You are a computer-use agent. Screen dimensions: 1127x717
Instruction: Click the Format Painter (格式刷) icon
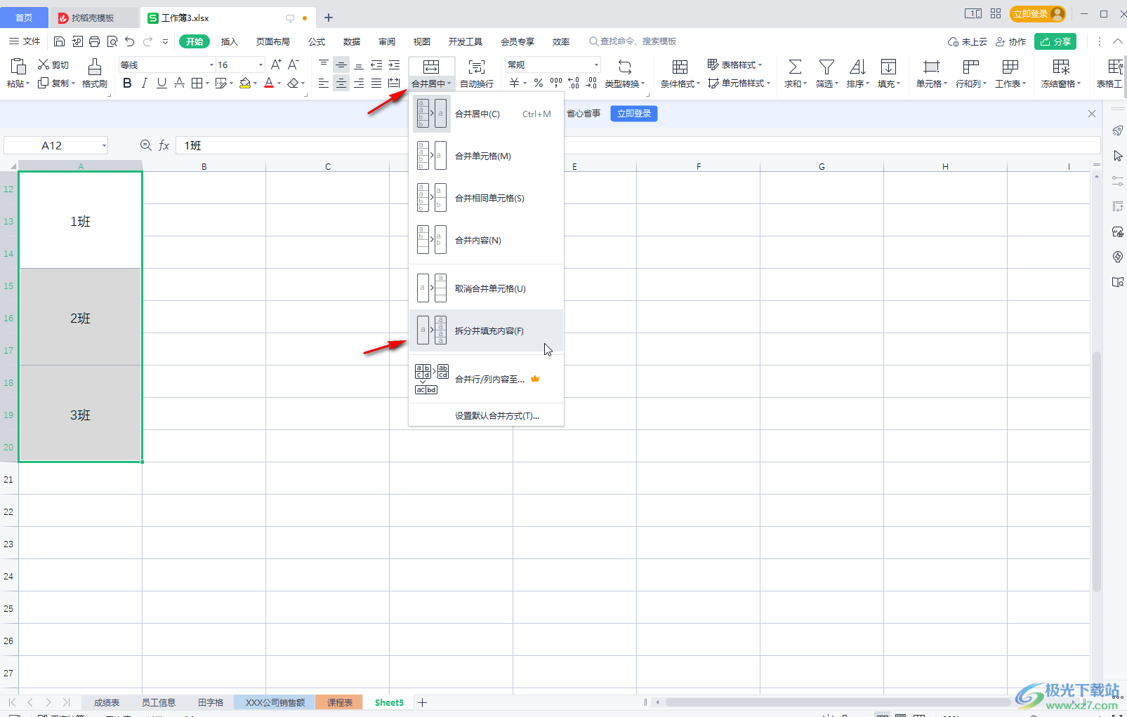94,67
